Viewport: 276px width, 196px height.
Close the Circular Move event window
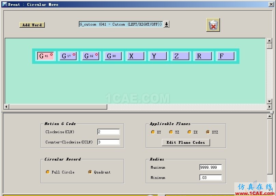(x=271, y=4)
